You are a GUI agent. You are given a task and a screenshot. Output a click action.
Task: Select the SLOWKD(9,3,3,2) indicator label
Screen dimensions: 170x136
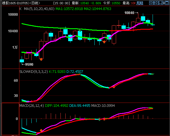(x=34, y=72)
